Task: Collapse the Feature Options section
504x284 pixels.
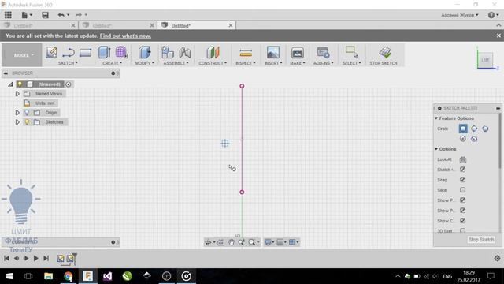Action: [436, 118]
